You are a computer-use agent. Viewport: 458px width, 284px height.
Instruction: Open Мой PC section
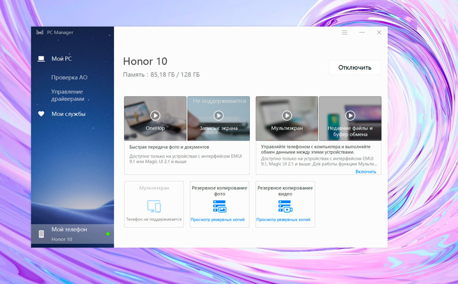click(62, 59)
